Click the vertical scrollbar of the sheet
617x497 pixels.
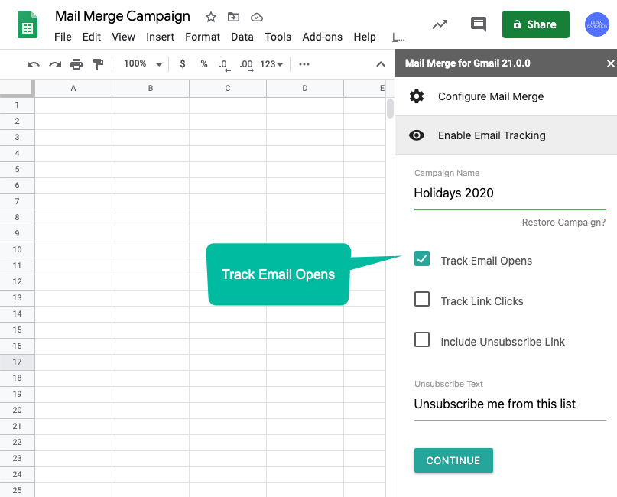[x=390, y=109]
